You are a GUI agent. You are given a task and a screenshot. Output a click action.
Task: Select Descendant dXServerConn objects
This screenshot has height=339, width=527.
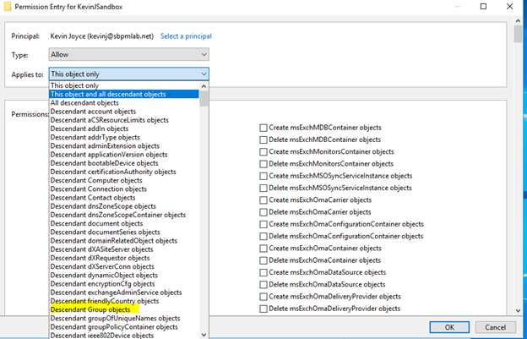(124, 266)
